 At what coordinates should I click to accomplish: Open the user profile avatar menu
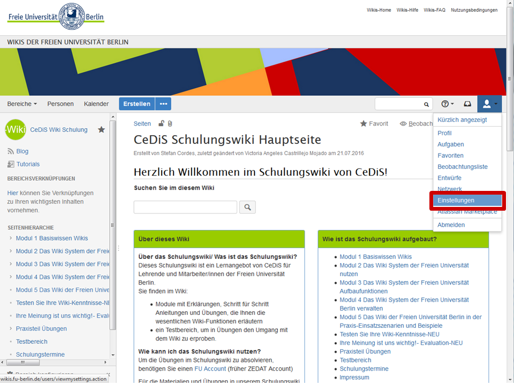[x=489, y=104]
